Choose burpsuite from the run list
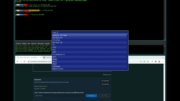This screenshot has height=101, width=180. click(89, 38)
